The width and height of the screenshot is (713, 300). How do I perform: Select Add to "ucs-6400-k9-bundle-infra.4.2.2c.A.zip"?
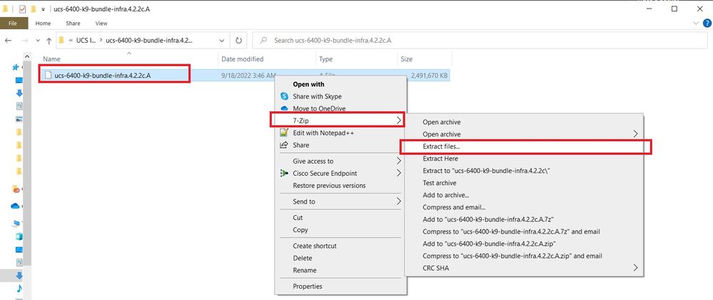524,244
